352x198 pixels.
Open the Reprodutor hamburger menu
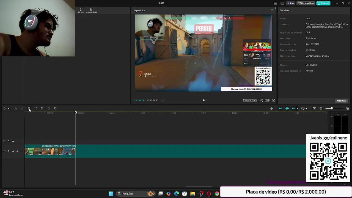pyautogui.click(x=272, y=10)
